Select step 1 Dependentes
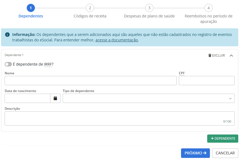Image resolution: width=241 pixels, height=159 pixels. pyautogui.click(x=31, y=8)
